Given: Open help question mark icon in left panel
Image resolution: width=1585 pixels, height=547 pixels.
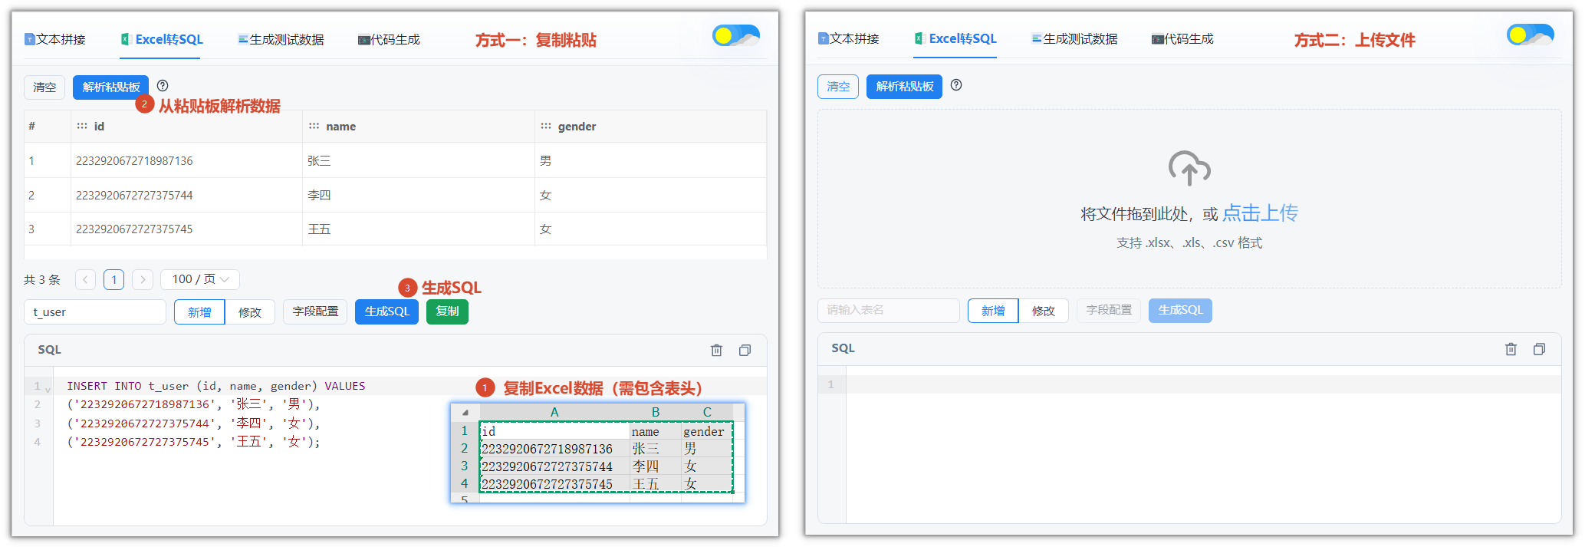Looking at the screenshot, I should click(163, 86).
